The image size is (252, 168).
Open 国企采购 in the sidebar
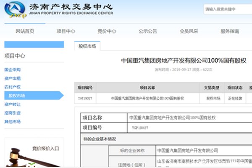pos(13,70)
